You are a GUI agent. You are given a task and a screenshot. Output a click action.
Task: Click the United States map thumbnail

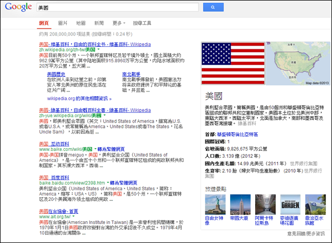click(298, 63)
